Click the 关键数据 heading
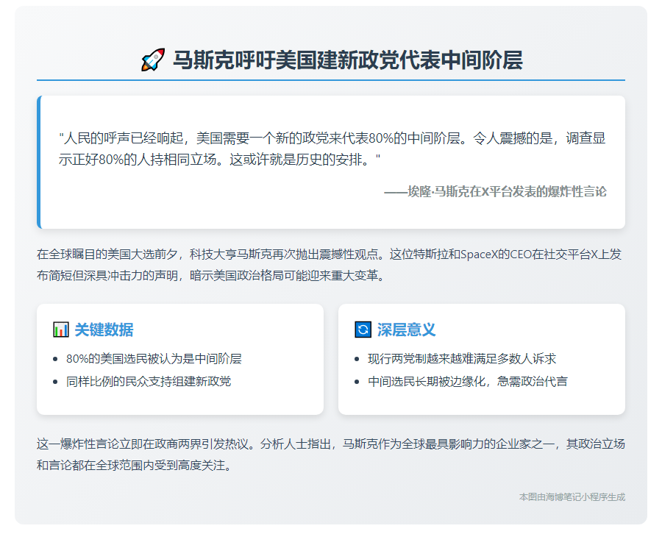Screen dimensions: 662x548 pos(104,330)
